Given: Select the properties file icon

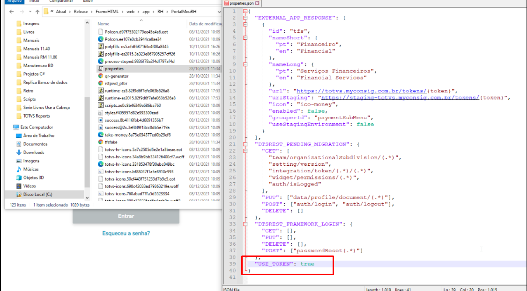Looking at the screenshot, I should [101, 68].
